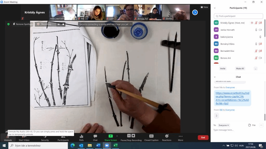This screenshot has height=149, width=266.
Task: Open Closed Caption settings
Action: [x=151, y=138]
